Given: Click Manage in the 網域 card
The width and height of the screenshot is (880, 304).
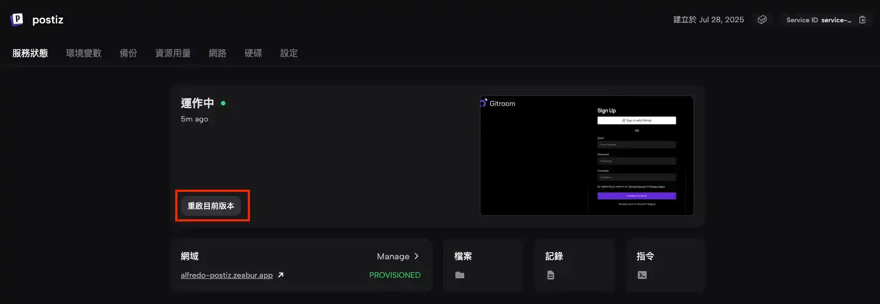Looking at the screenshot, I should coord(393,256).
